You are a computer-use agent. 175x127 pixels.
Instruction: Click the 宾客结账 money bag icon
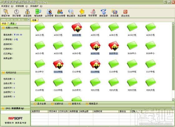(27, 13)
